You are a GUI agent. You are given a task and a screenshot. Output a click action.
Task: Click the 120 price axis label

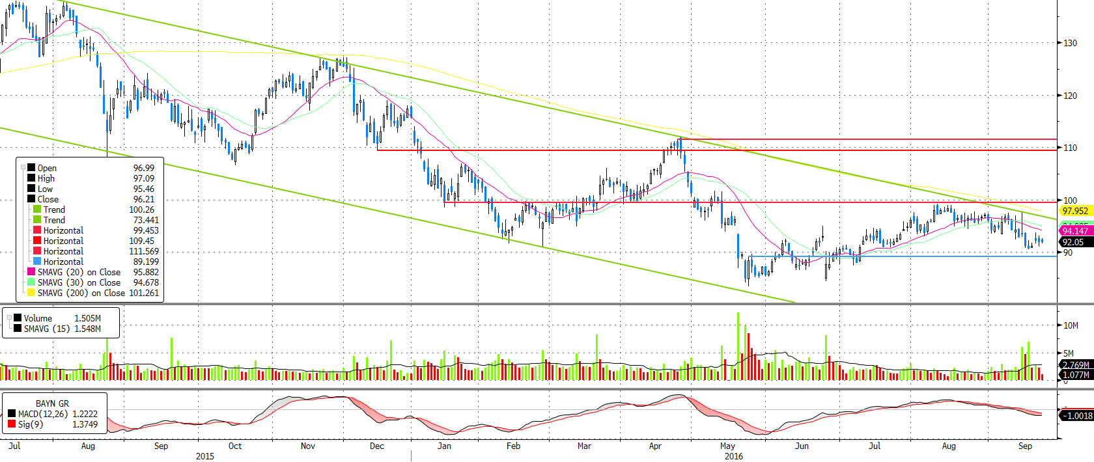coord(1070,96)
